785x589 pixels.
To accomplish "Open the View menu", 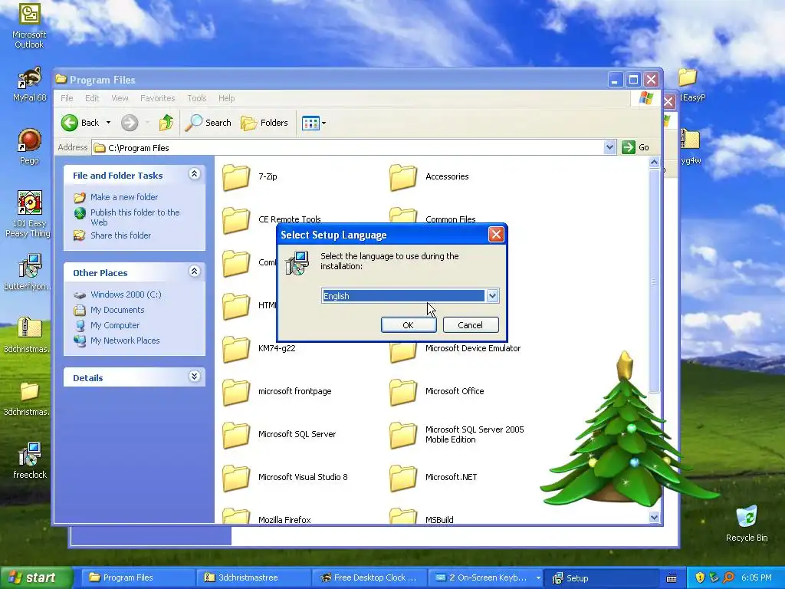I will pos(120,98).
